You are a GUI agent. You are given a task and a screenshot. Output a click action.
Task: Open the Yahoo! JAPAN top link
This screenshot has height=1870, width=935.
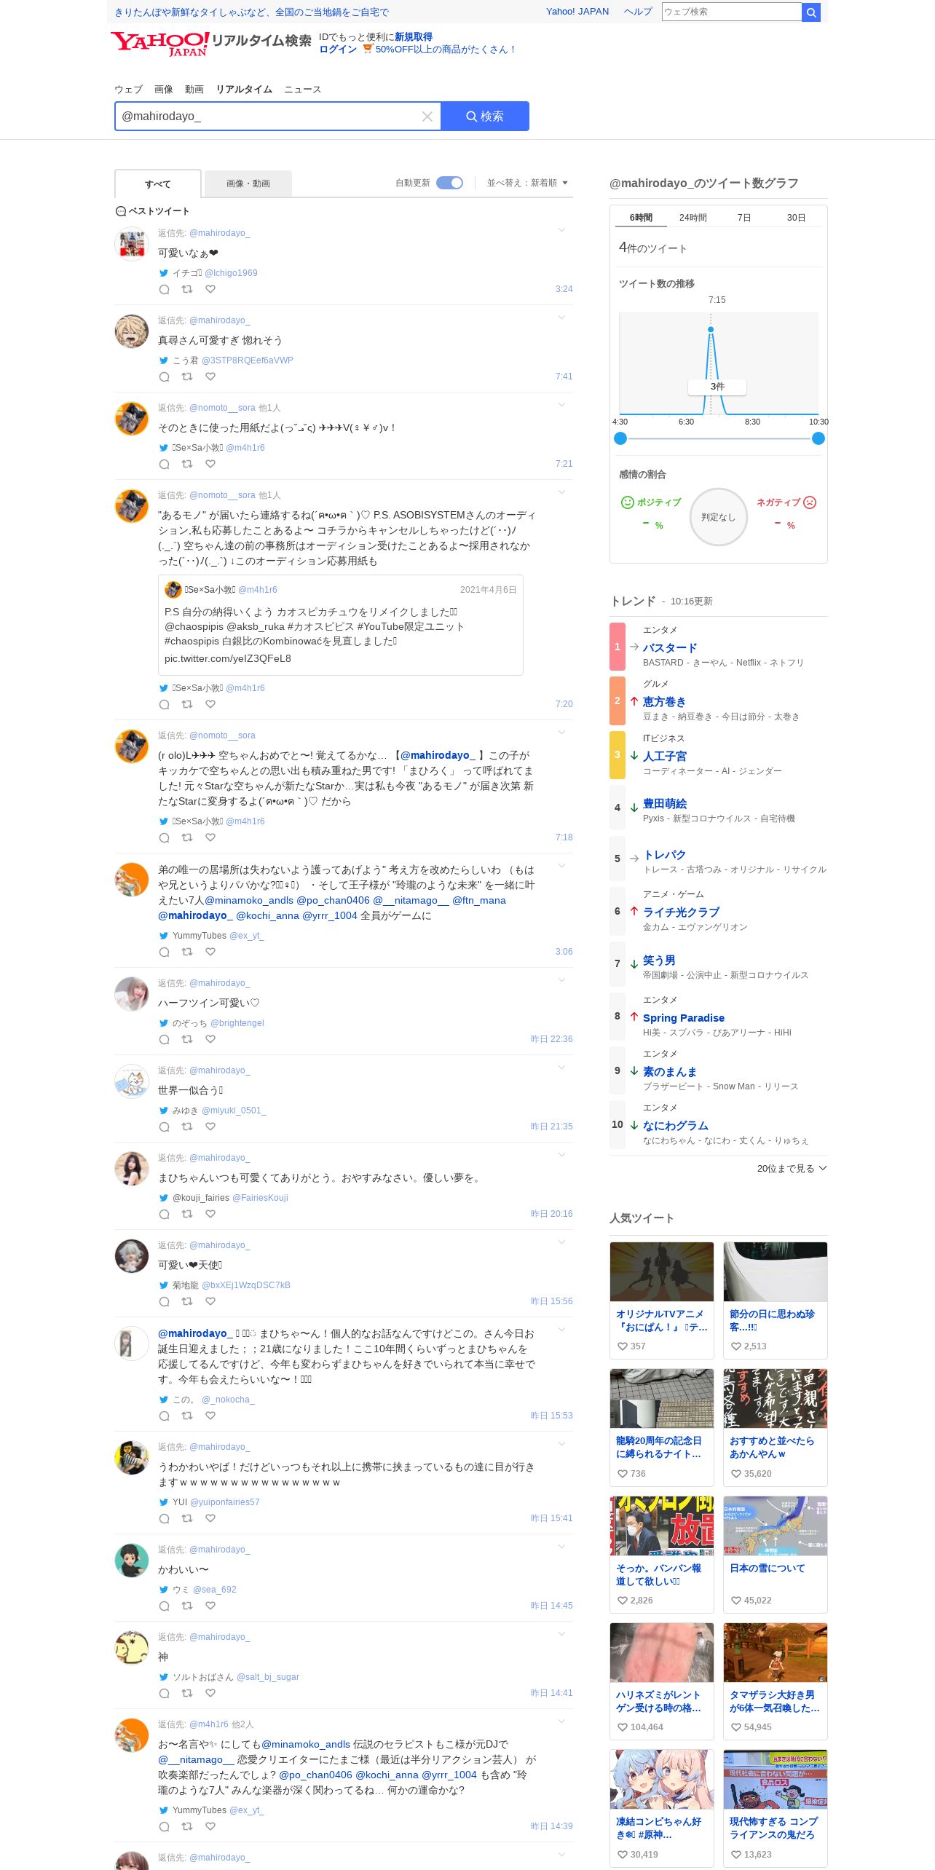(x=577, y=12)
